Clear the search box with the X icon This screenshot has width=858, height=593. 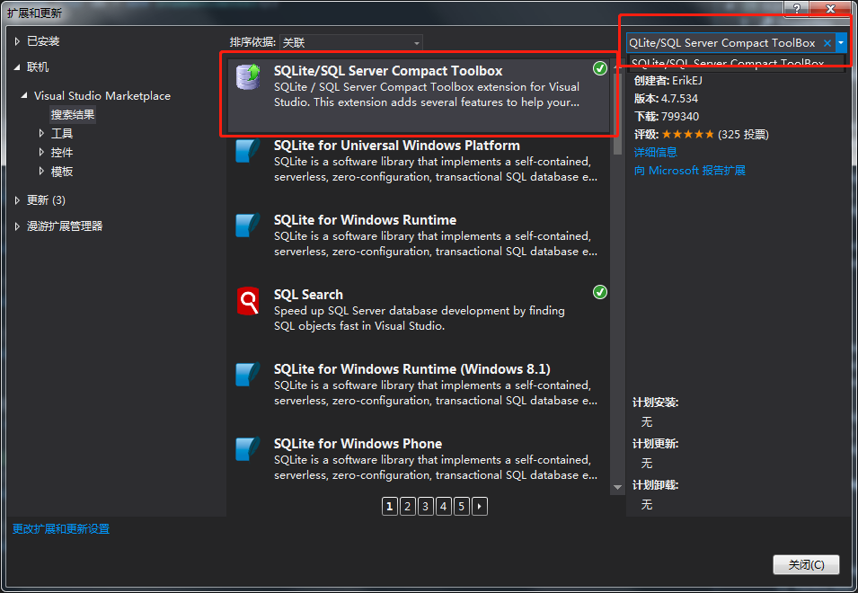pos(827,42)
